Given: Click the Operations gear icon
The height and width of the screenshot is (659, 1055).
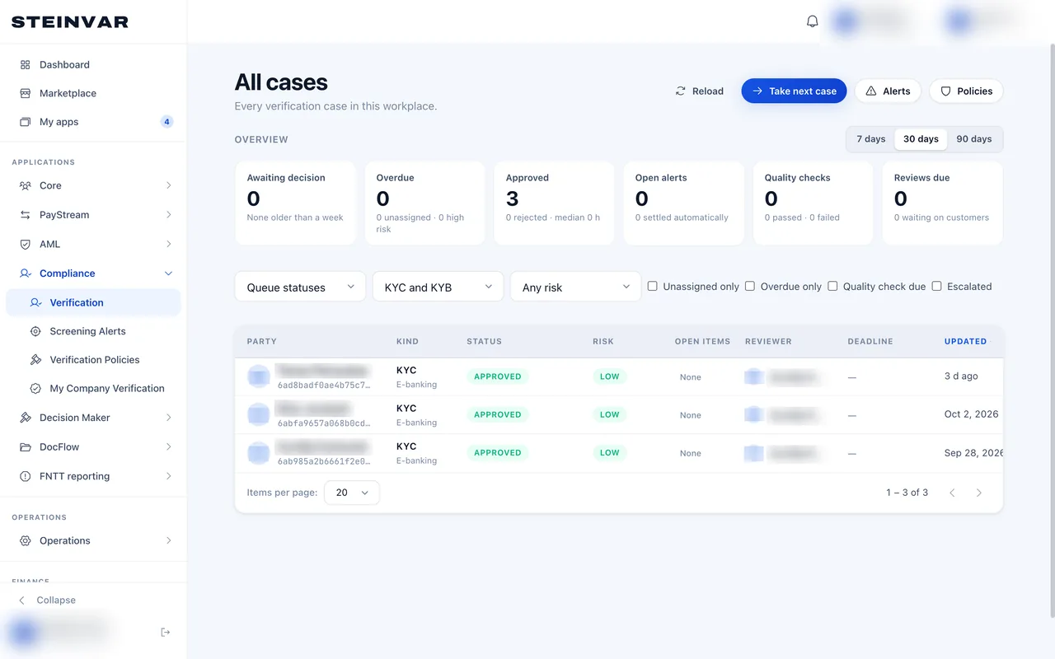Looking at the screenshot, I should pos(25,540).
